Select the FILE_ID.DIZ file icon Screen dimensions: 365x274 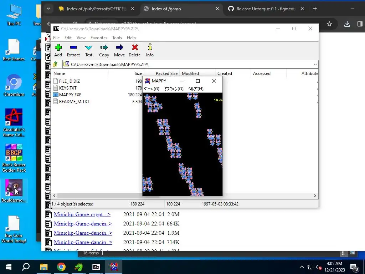[55, 81]
